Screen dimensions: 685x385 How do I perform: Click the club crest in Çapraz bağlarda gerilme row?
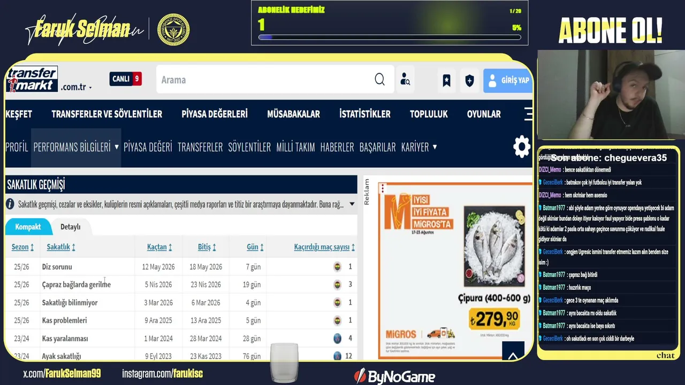point(337,284)
